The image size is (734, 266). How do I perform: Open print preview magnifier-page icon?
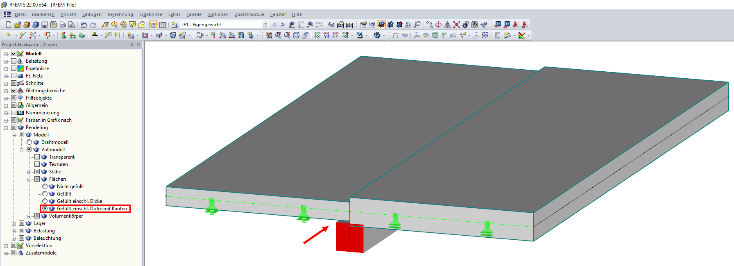coord(72,25)
